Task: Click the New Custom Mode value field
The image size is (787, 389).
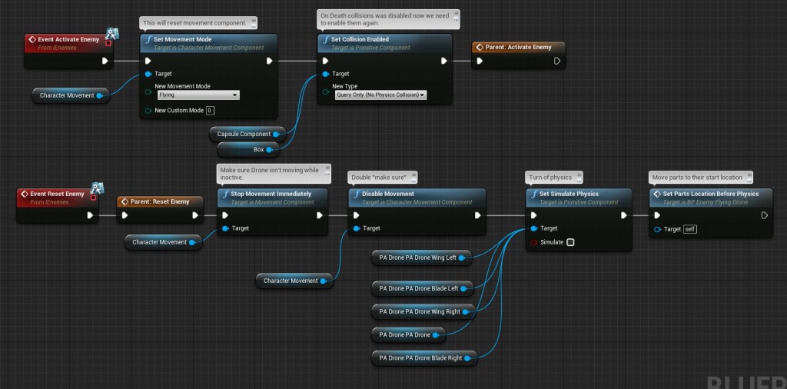Action: (211, 111)
